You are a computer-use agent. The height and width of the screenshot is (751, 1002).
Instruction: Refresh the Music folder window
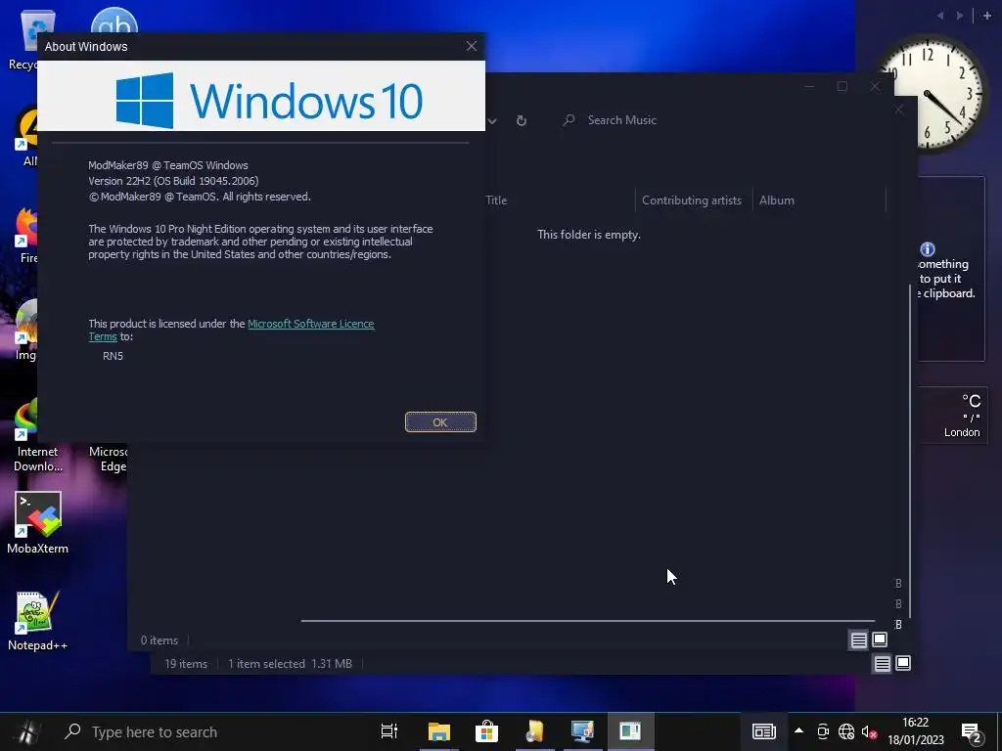(x=522, y=120)
